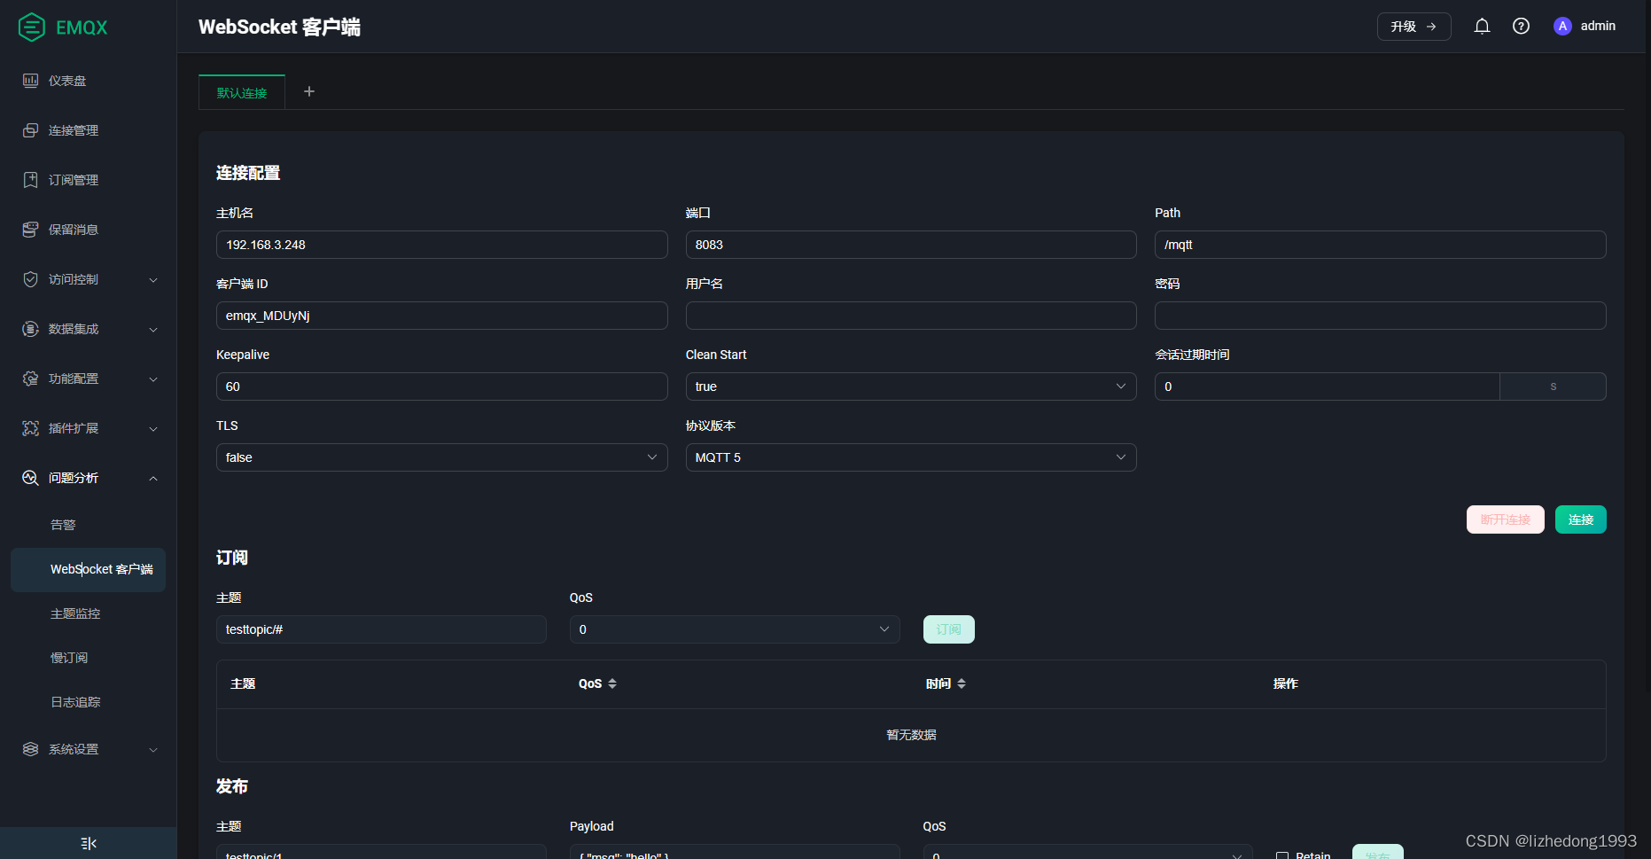1651x859 pixels.
Task: Click the 保留消息 sidebar icon
Action: tap(30, 230)
